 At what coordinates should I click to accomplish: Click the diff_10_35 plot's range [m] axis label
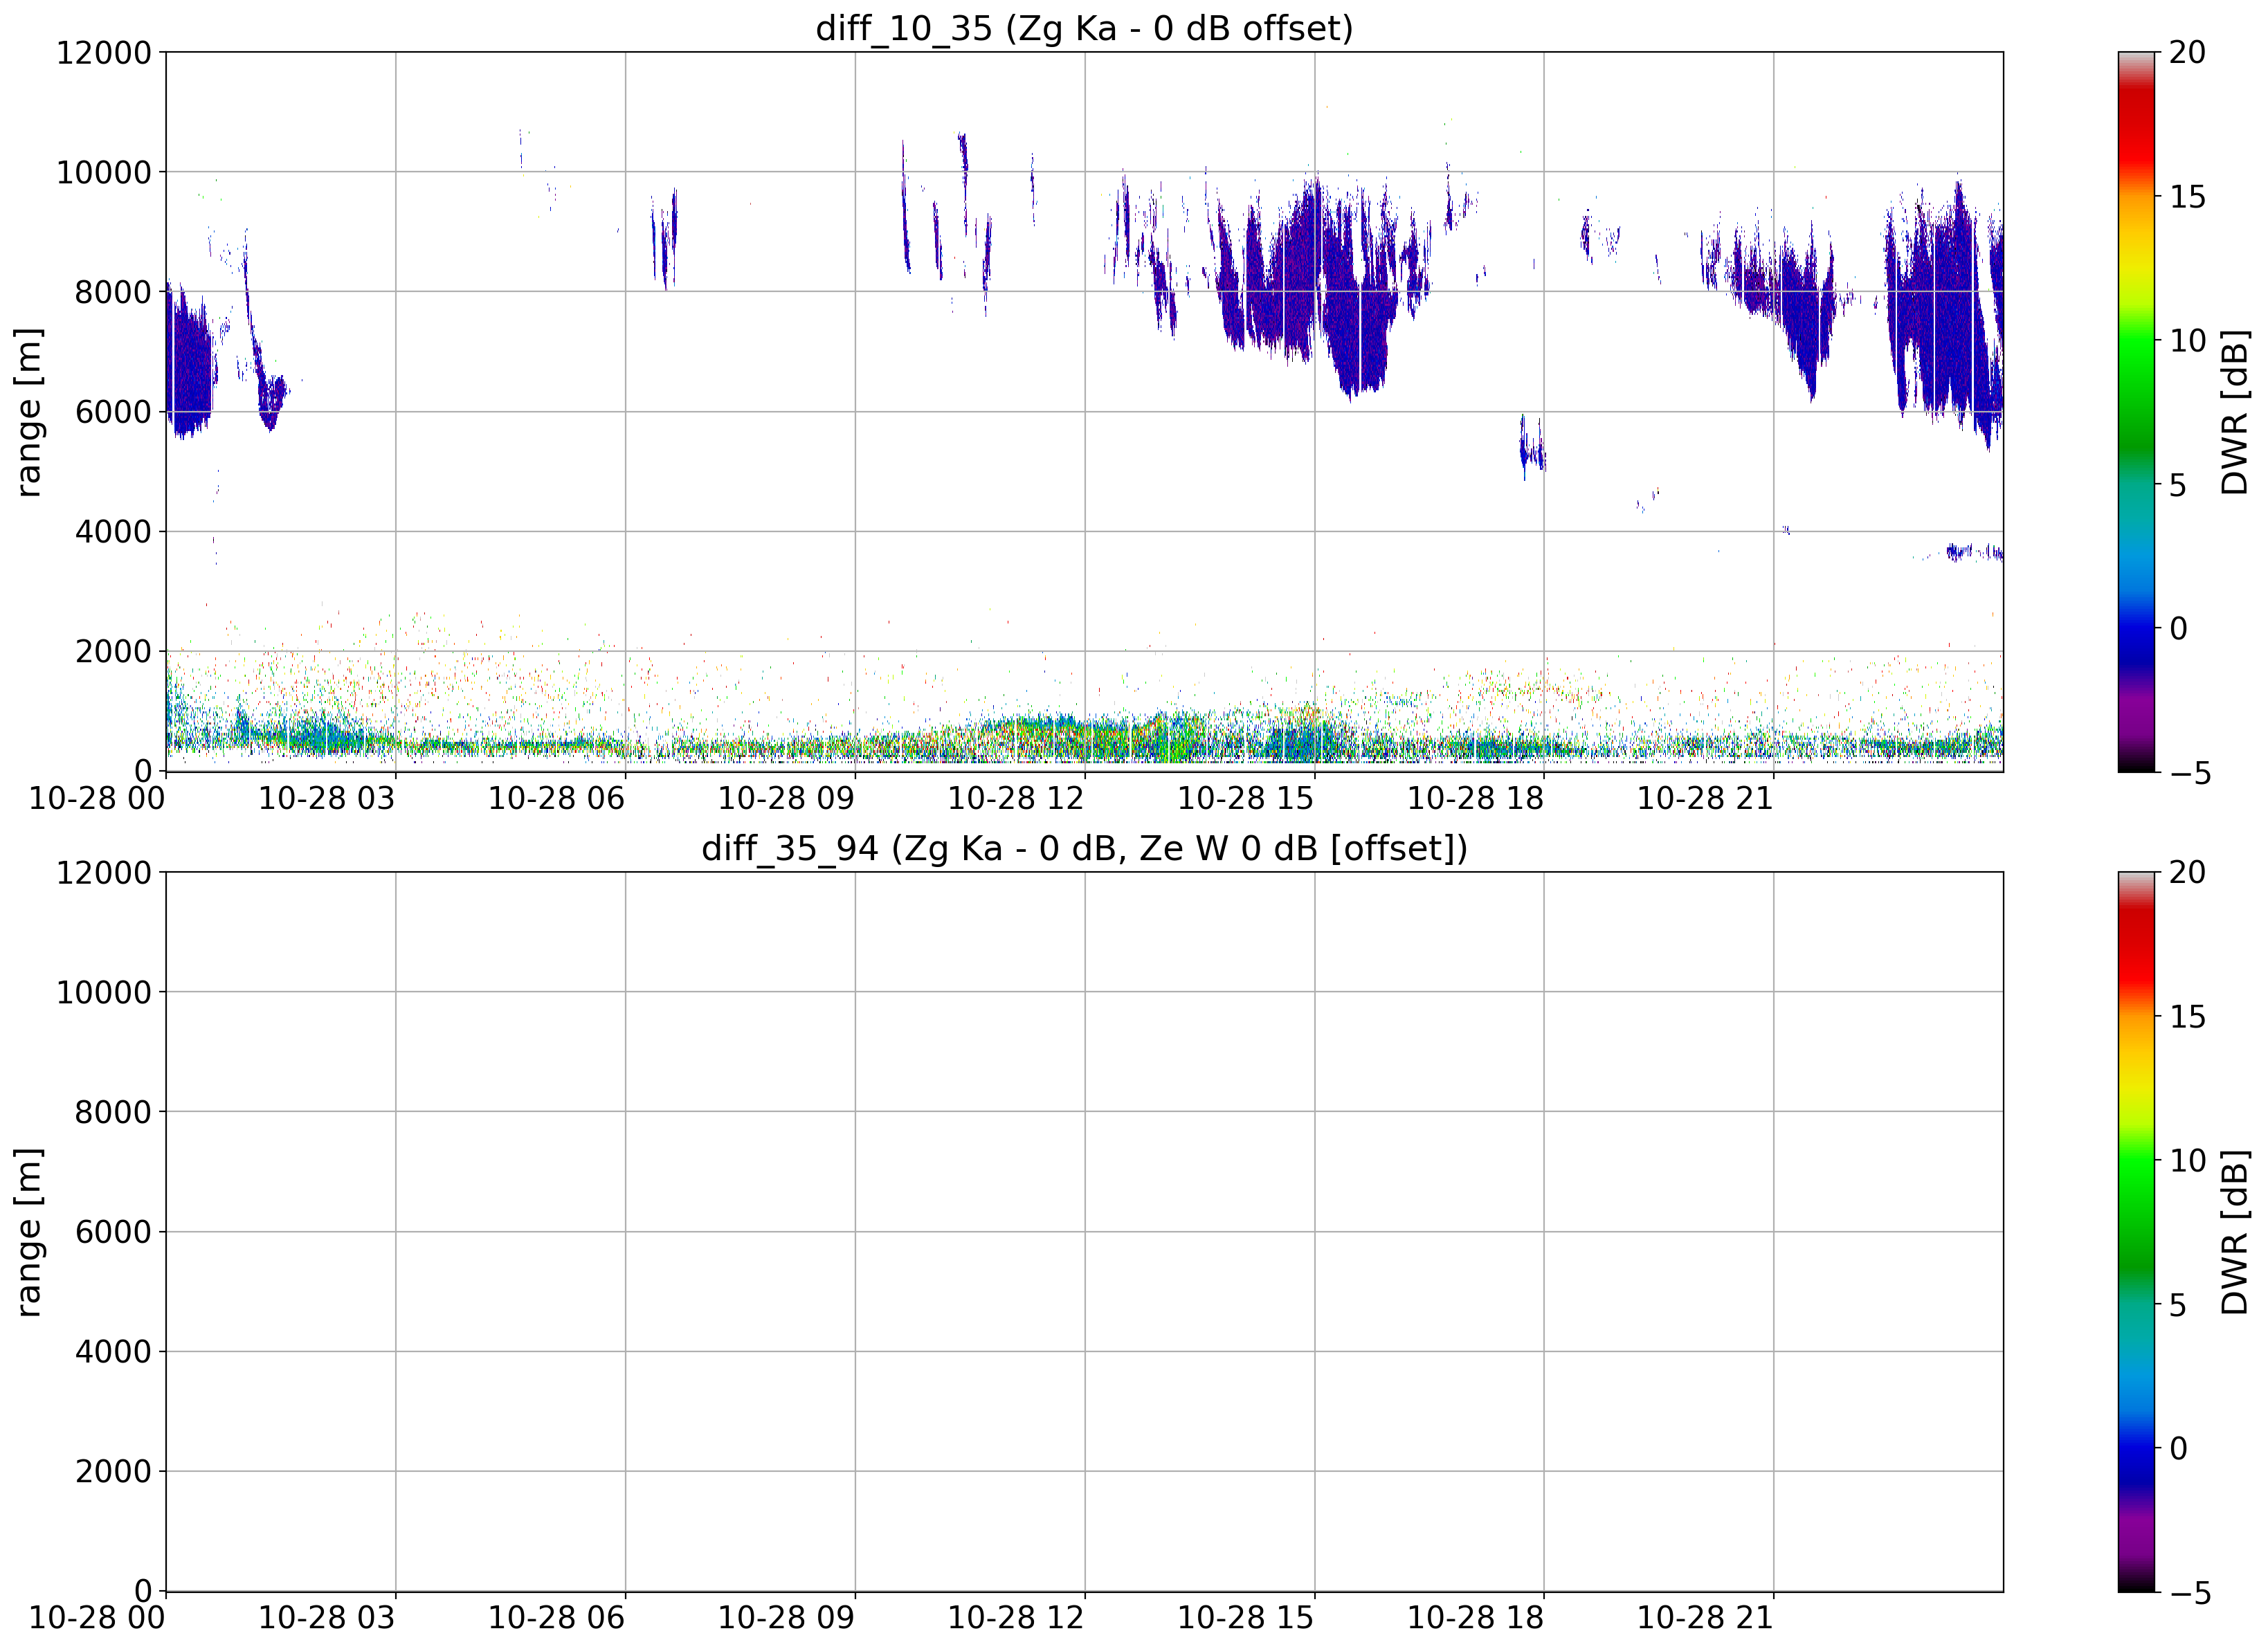(x=29, y=411)
